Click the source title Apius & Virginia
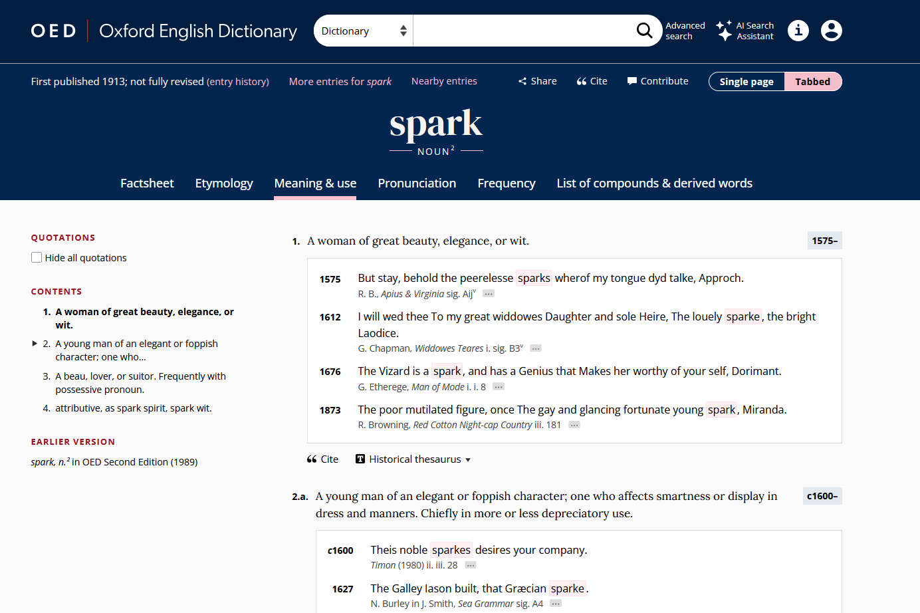The width and height of the screenshot is (920, 613). [x=413, y=294]
